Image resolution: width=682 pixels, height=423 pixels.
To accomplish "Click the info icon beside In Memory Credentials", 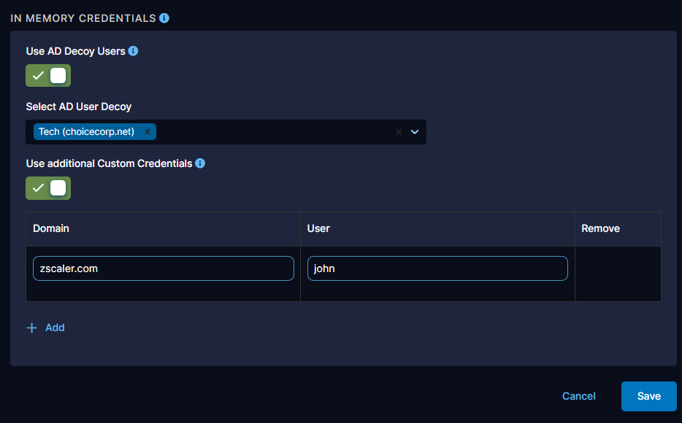I will (164, 18).
